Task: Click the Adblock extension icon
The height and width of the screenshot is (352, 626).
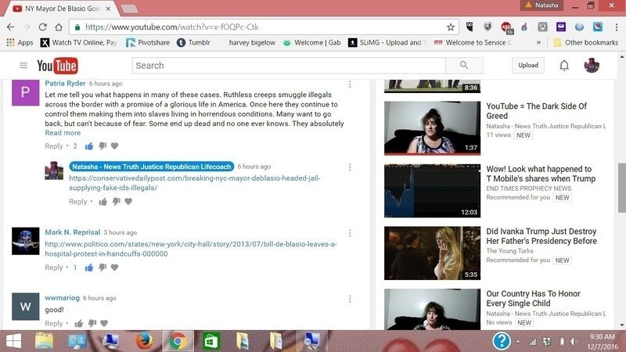Action: coord(506,27)
